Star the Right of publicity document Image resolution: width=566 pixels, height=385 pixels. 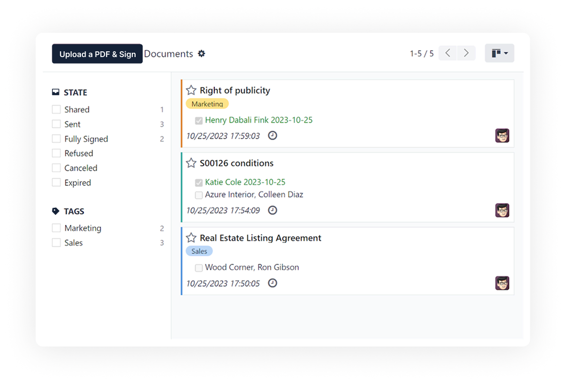point(191,90)
